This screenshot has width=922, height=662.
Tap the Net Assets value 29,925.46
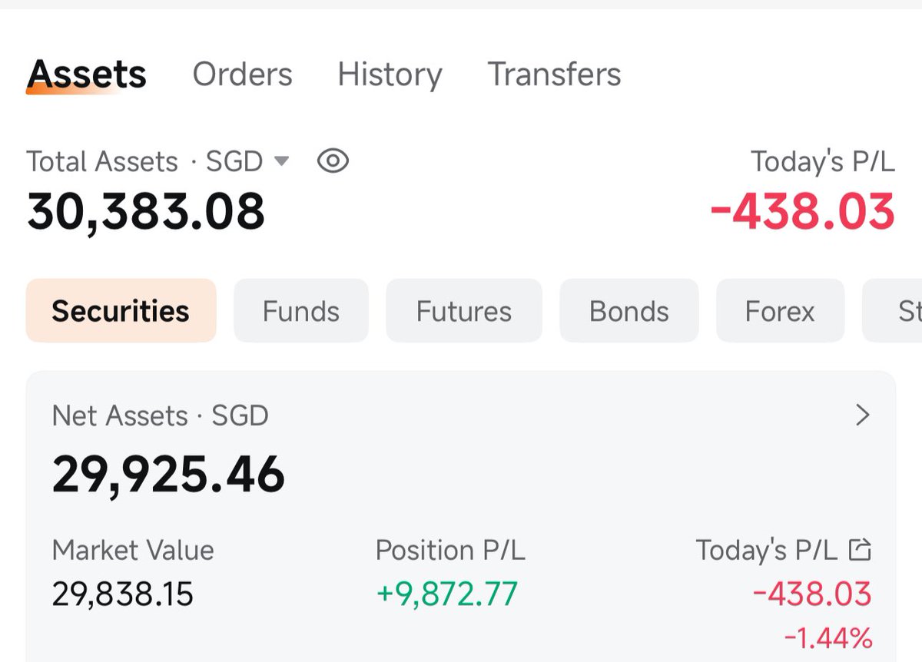point(168,474)
